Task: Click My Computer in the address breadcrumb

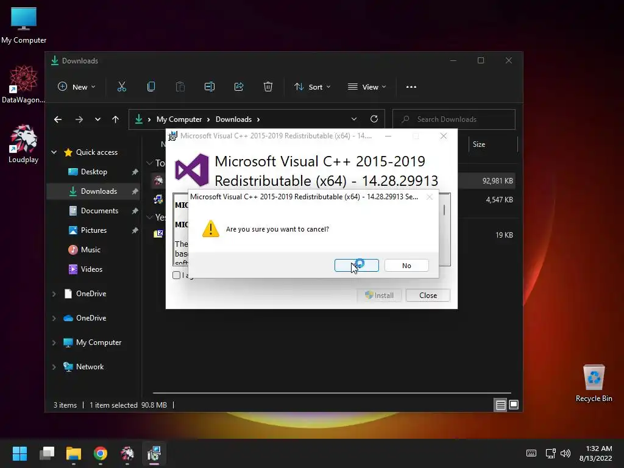Action: click(x=179, y=119)
